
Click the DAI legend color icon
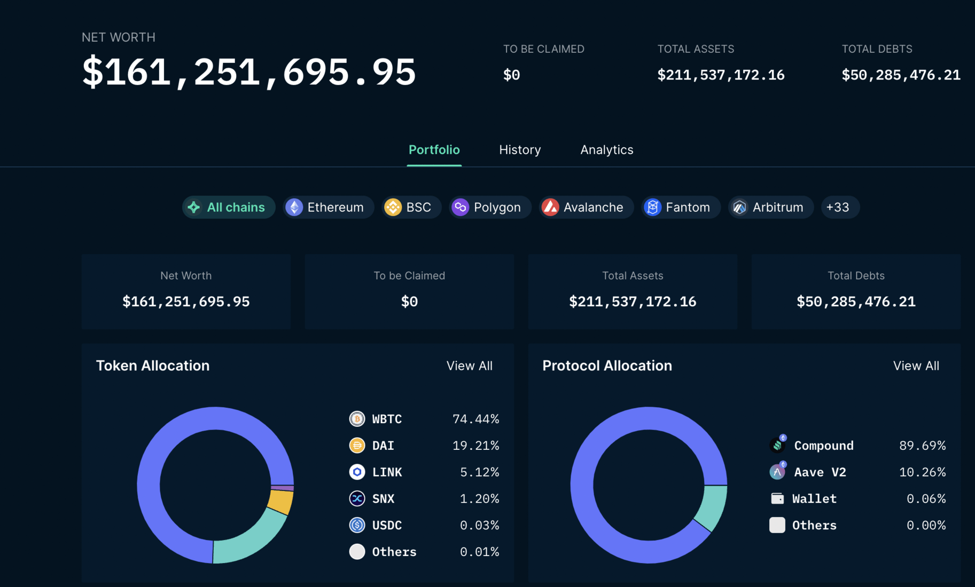click(x=357, y=445)
